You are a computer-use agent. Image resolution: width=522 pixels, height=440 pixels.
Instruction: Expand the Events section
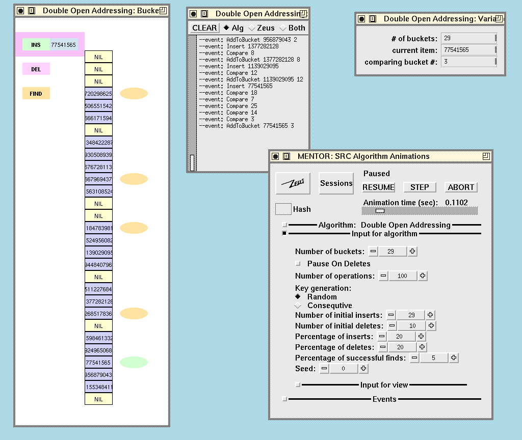[284, 399]
